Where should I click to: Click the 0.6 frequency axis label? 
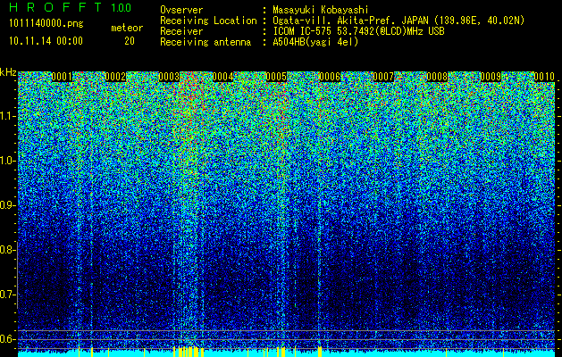pyautogui.click(x=7, y=339)
